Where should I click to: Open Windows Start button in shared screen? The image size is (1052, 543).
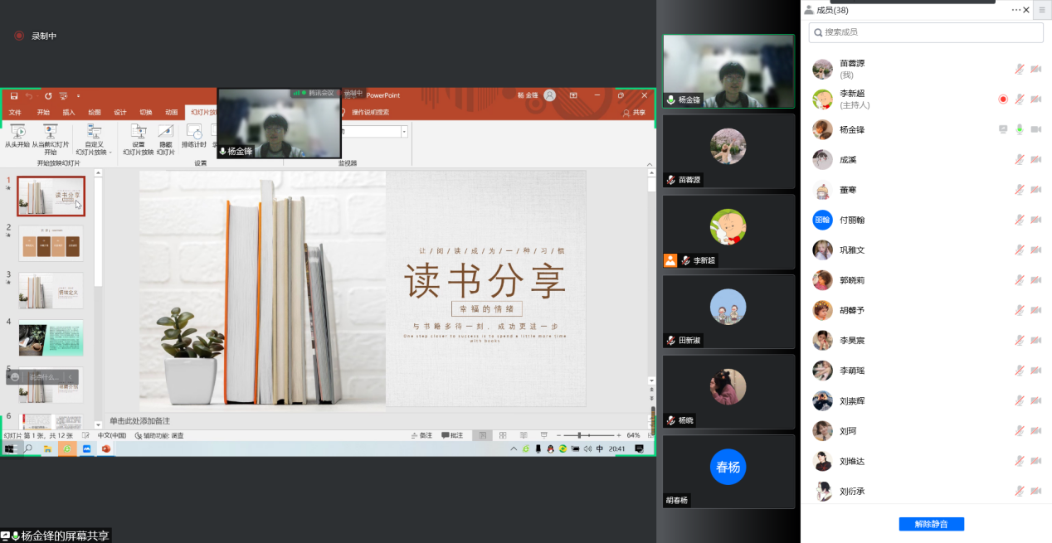[9, 448]
